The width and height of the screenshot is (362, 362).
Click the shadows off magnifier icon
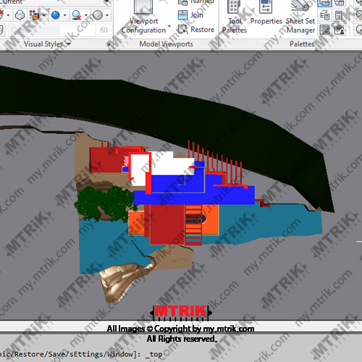point(77,15)
